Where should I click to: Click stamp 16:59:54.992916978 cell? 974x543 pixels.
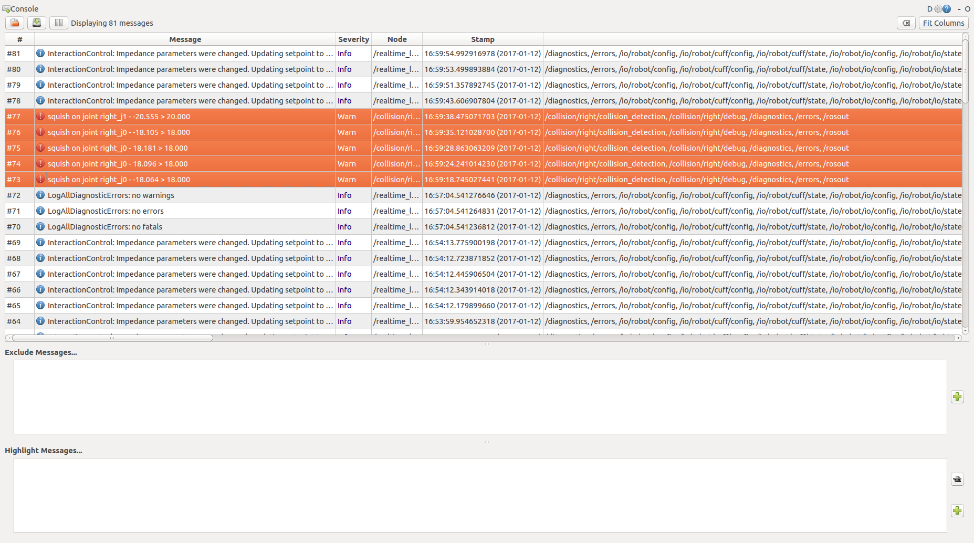coord(483,54)
